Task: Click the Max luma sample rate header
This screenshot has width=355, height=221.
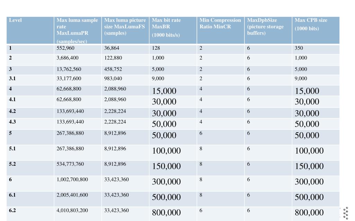Action: click(78, 30)
